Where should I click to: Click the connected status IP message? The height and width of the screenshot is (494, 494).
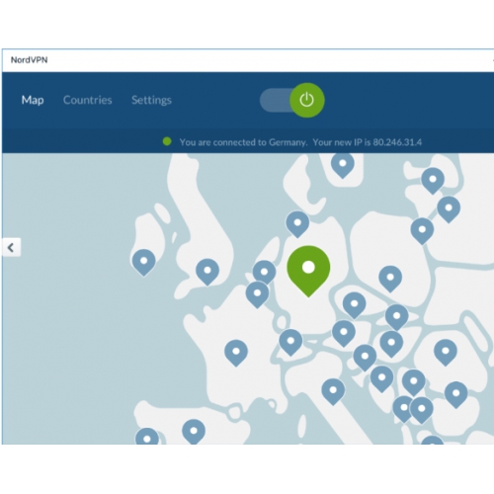pos(300,142)
